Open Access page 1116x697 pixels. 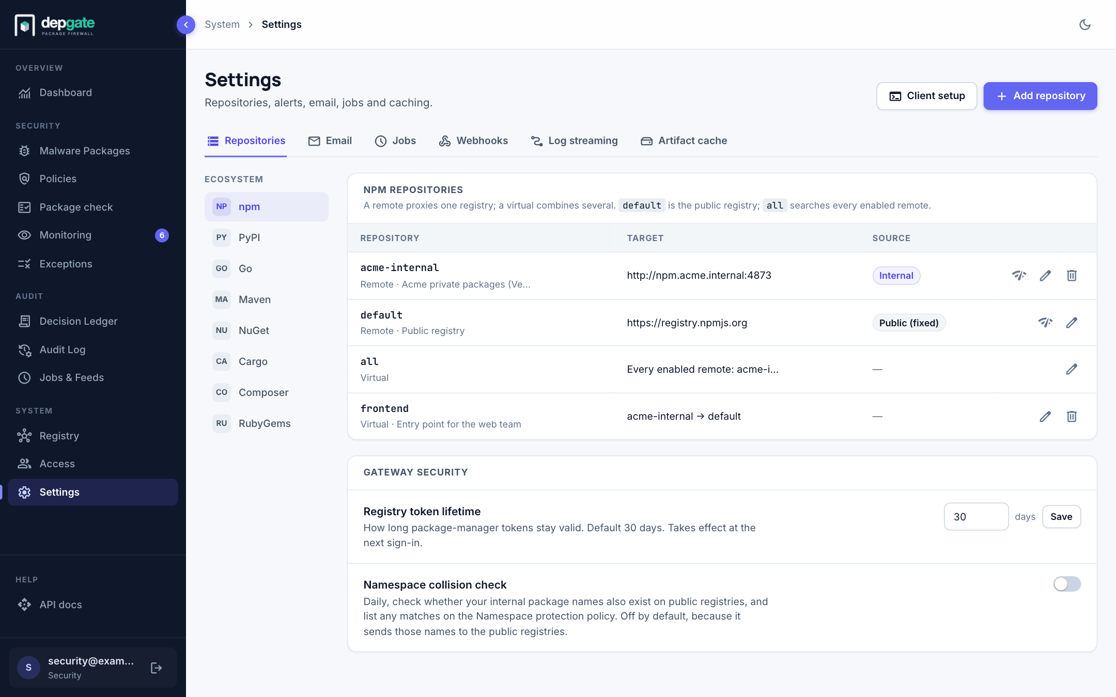click(x=93, y=464)
